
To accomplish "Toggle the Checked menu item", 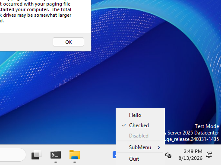I will 140,125.
